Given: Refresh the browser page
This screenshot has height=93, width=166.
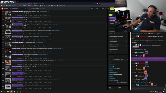Looking at the screenshot, I should [6, 4].
